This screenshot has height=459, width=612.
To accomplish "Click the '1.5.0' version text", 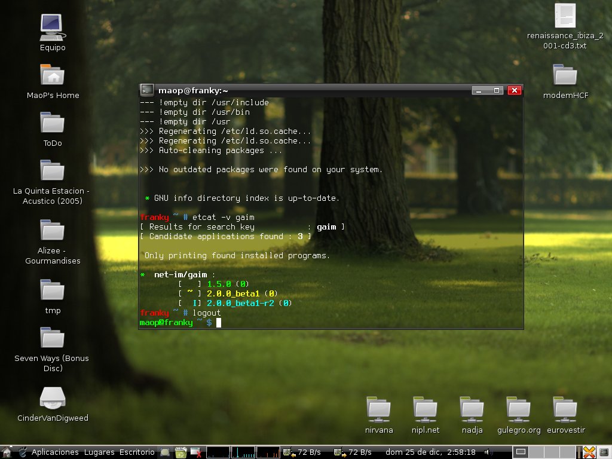I will point(219,284).
